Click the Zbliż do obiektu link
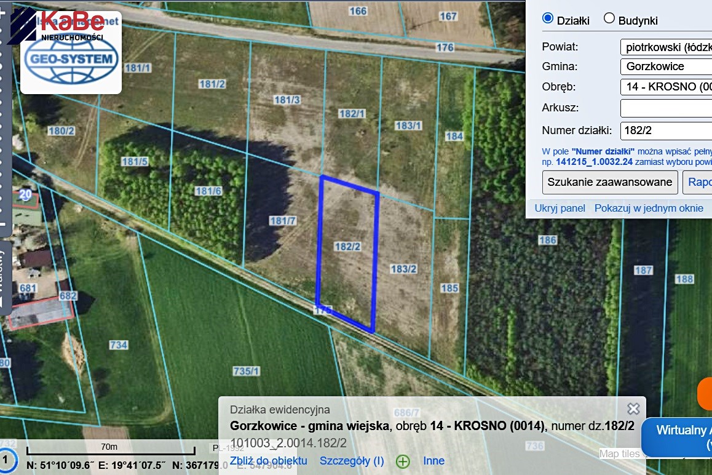This screenshot has width=712, height=475. 268,461
